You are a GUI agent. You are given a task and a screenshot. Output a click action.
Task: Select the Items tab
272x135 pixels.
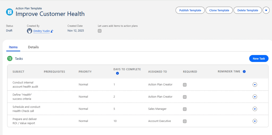13,47
